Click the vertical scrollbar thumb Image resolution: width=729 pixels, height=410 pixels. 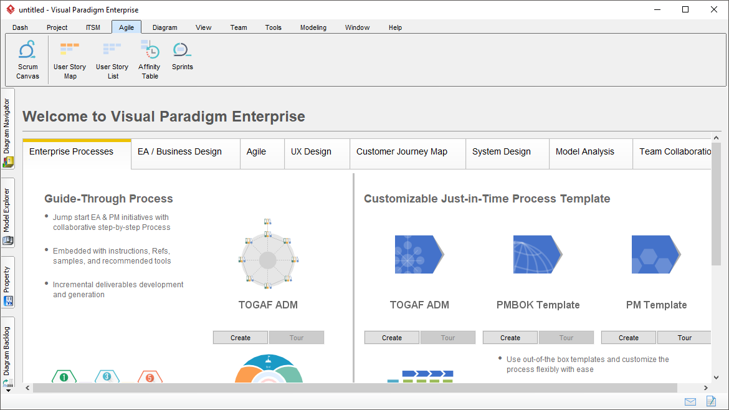pyautogui.click(x=716, y=204)
